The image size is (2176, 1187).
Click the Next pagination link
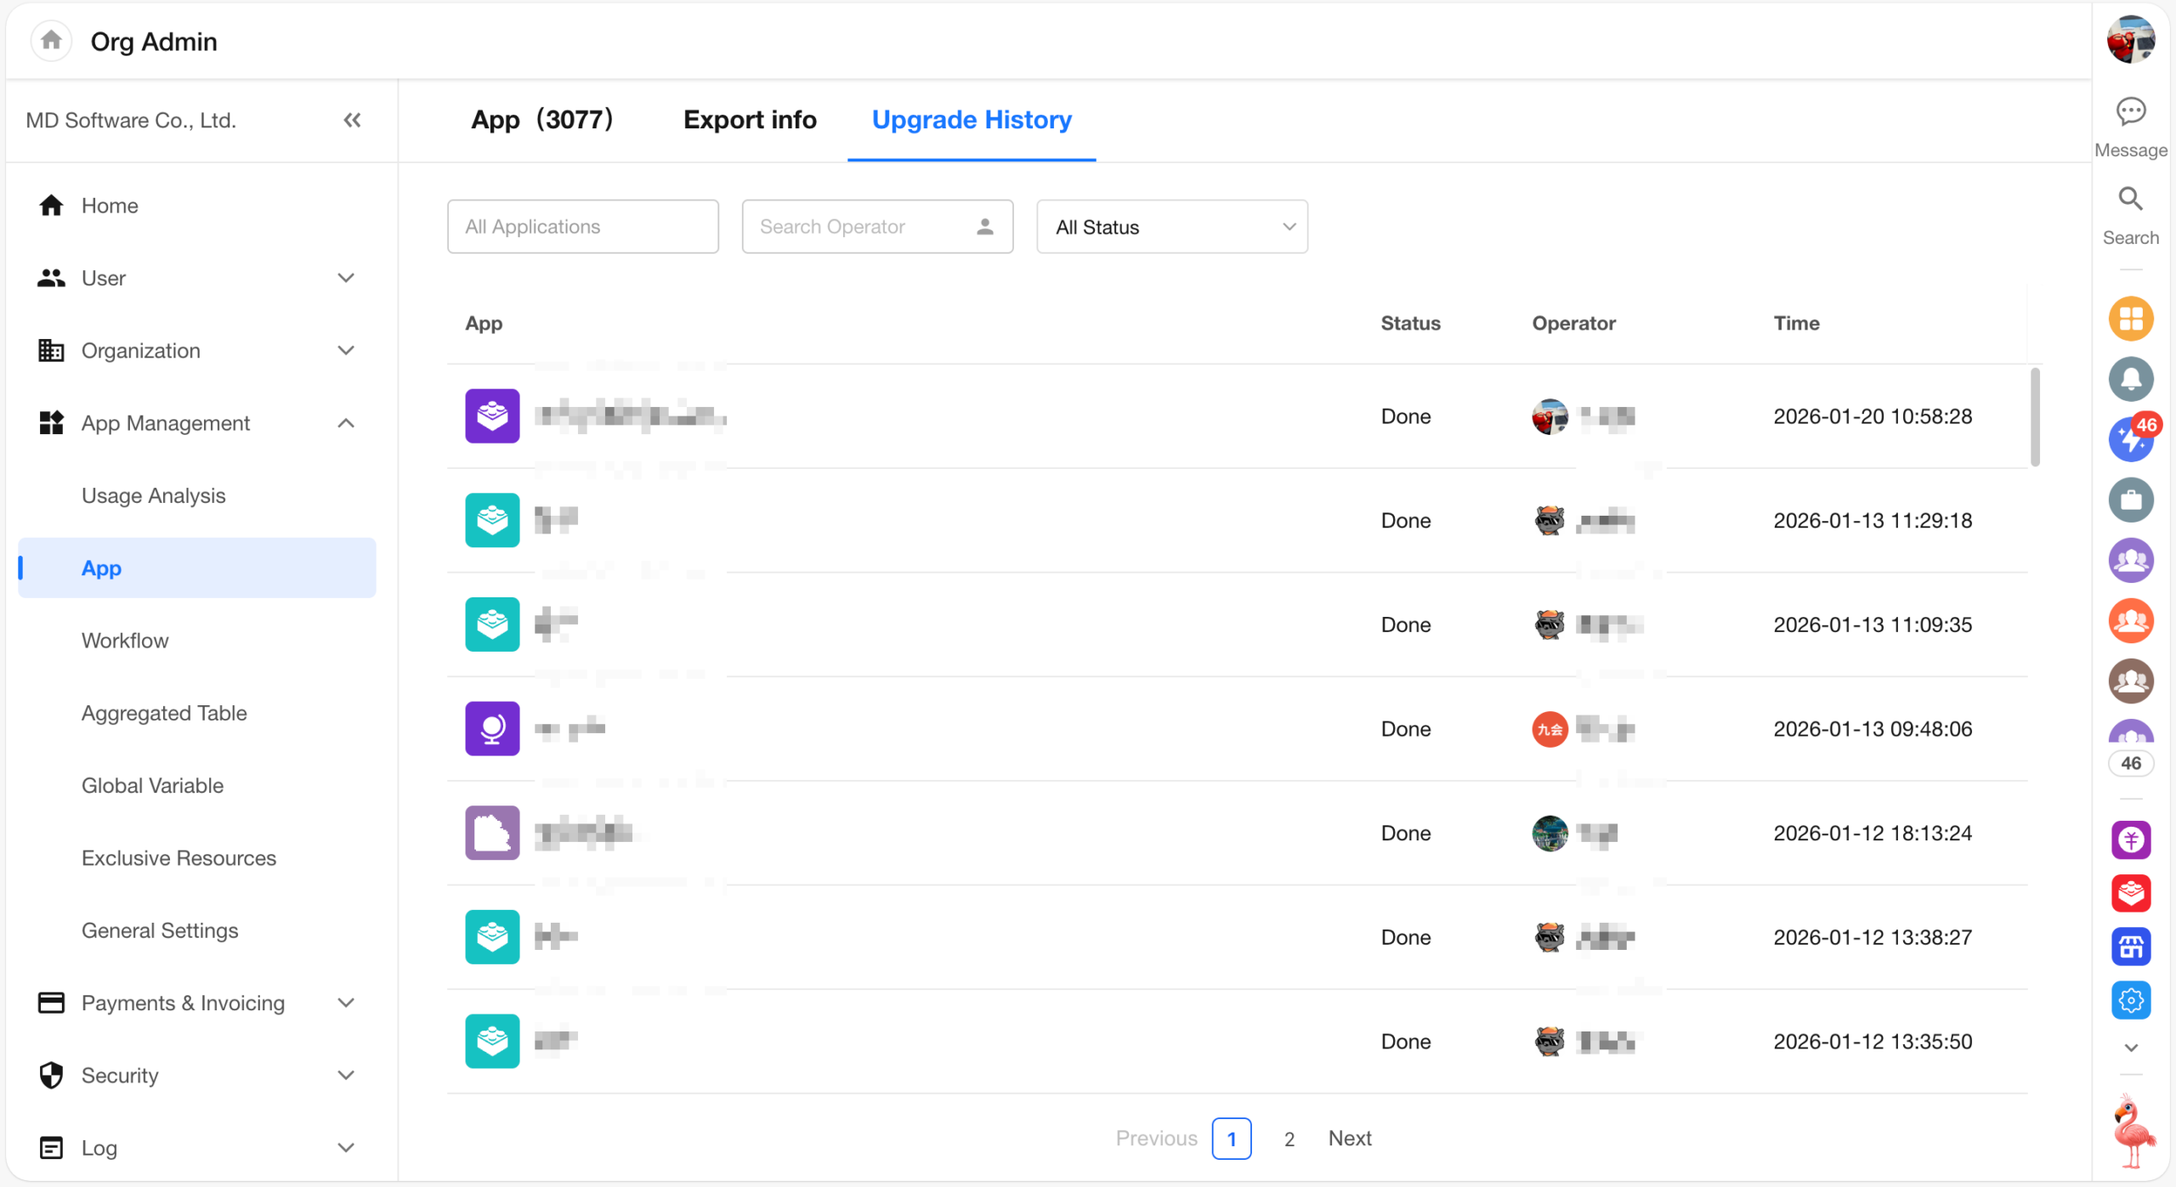pos(1349,1139)
